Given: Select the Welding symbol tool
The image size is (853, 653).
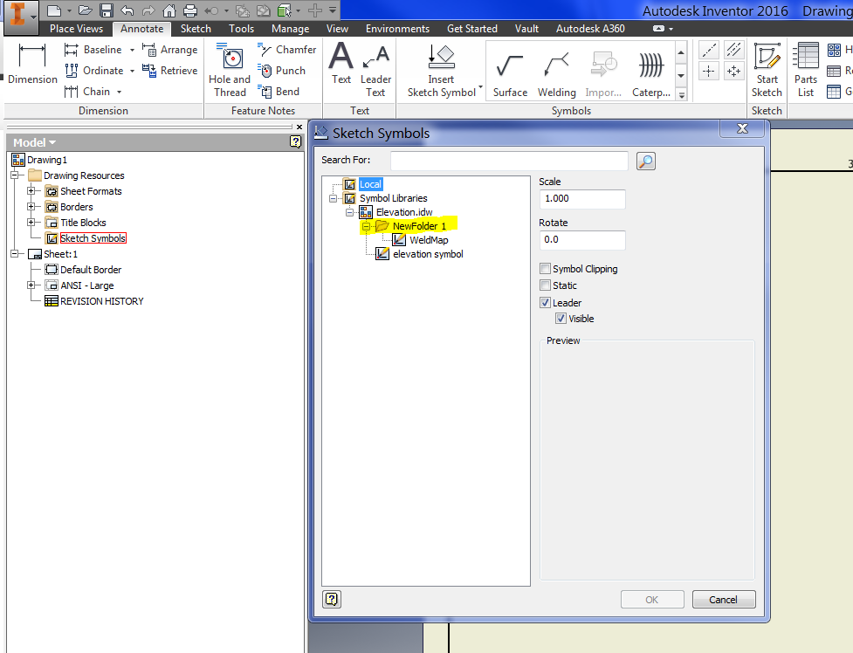Looking at the screenshot, I should point(556,70).
